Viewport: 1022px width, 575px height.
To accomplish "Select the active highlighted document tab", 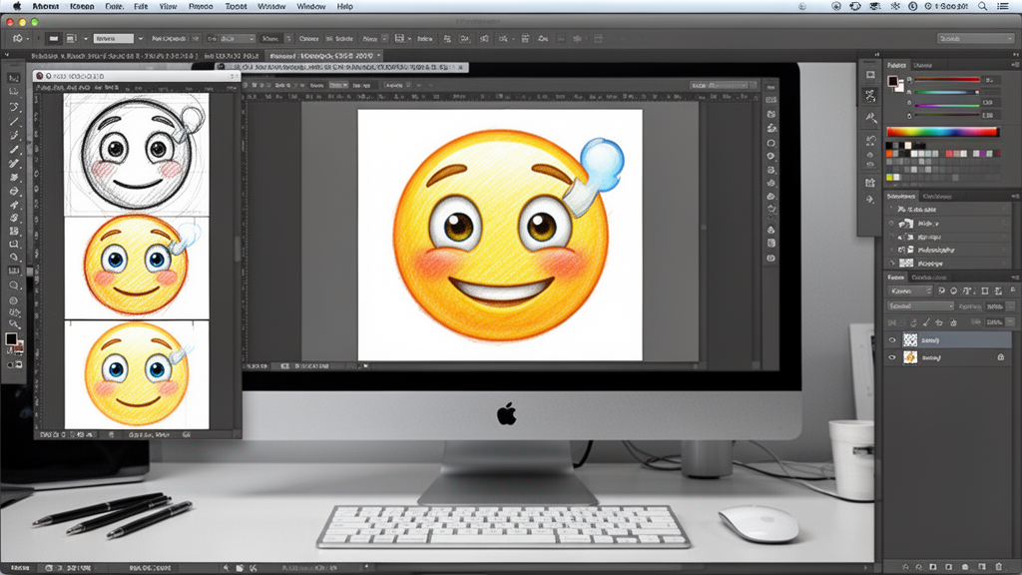I will click(324, 56).
